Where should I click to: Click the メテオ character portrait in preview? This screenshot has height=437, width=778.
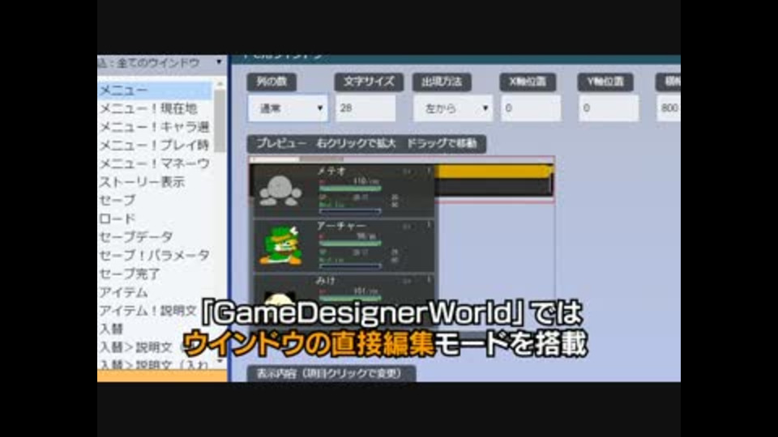[x=281, y=191]
